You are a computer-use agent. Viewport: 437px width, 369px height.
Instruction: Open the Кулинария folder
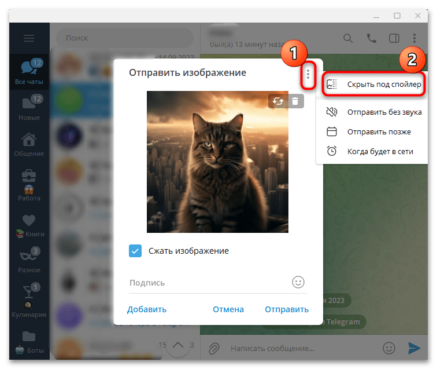(29, 301)
